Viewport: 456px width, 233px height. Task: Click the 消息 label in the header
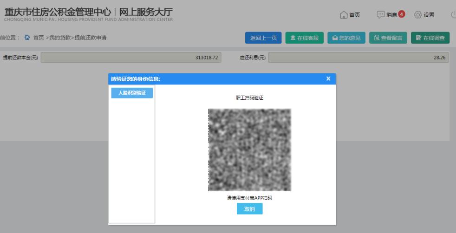(391, 15)
